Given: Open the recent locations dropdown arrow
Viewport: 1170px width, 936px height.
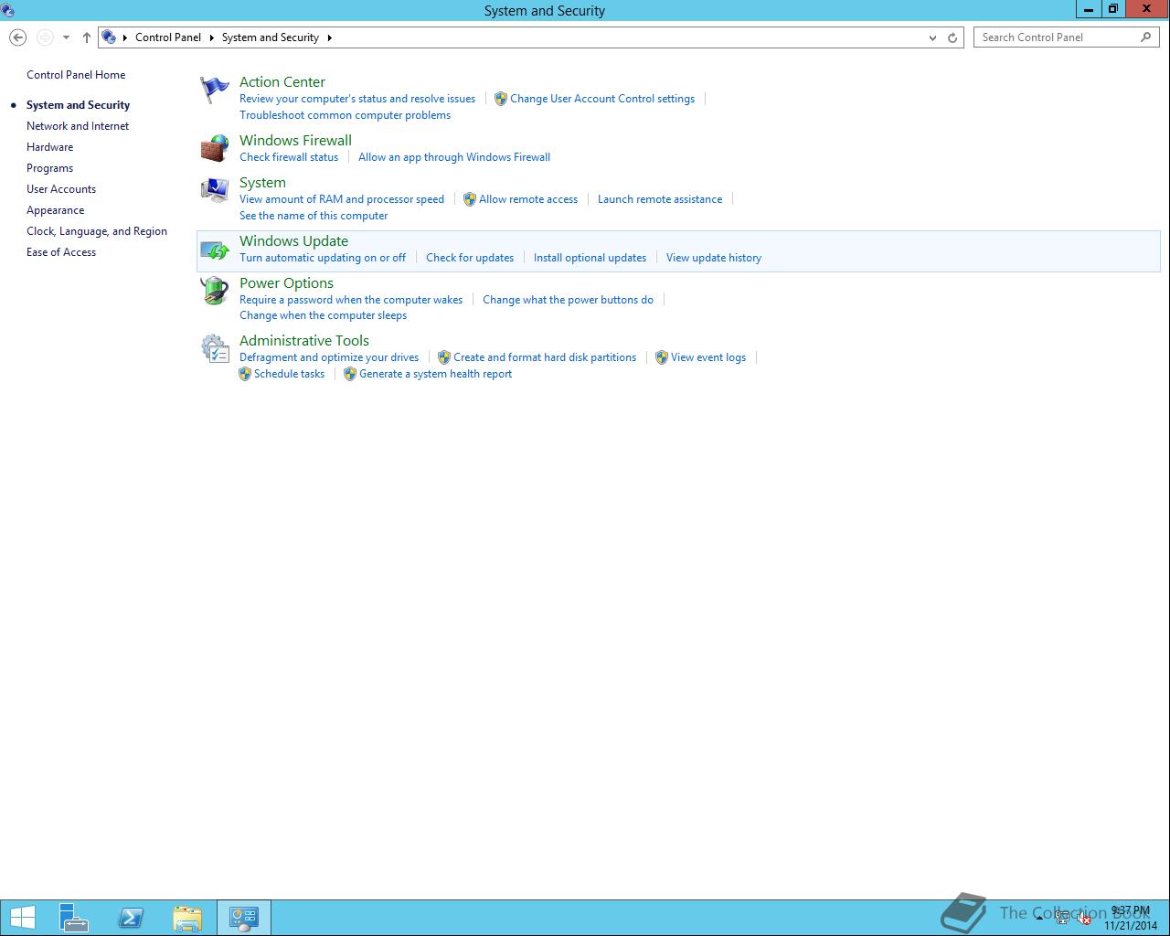Looking at the screenshot, I should [x=66, y=37].
